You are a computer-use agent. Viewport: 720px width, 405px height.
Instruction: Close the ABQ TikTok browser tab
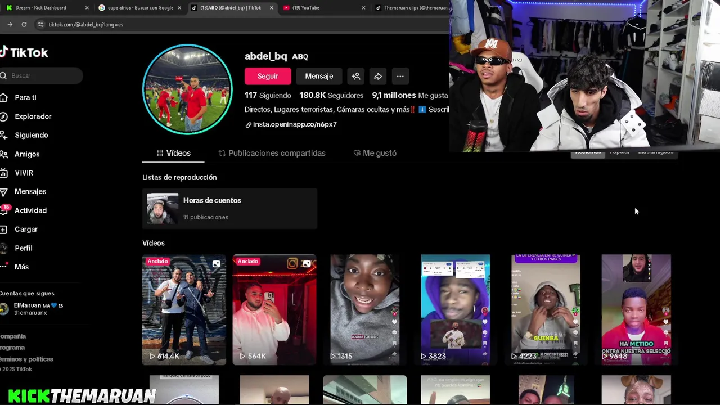pyautogui.click(x=272, y=8)
